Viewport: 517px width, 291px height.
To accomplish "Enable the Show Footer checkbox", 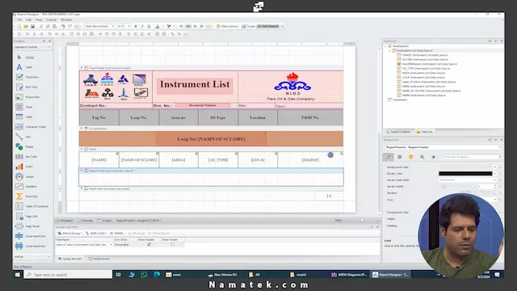I will click(172, 244).
